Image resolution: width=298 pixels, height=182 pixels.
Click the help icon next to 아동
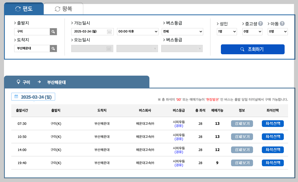click(283, 24)
